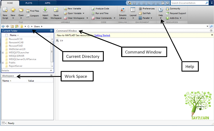This screenshot has width=214, height=131.
Task: Select the ReportServer folder
Action: pos(16,66)
